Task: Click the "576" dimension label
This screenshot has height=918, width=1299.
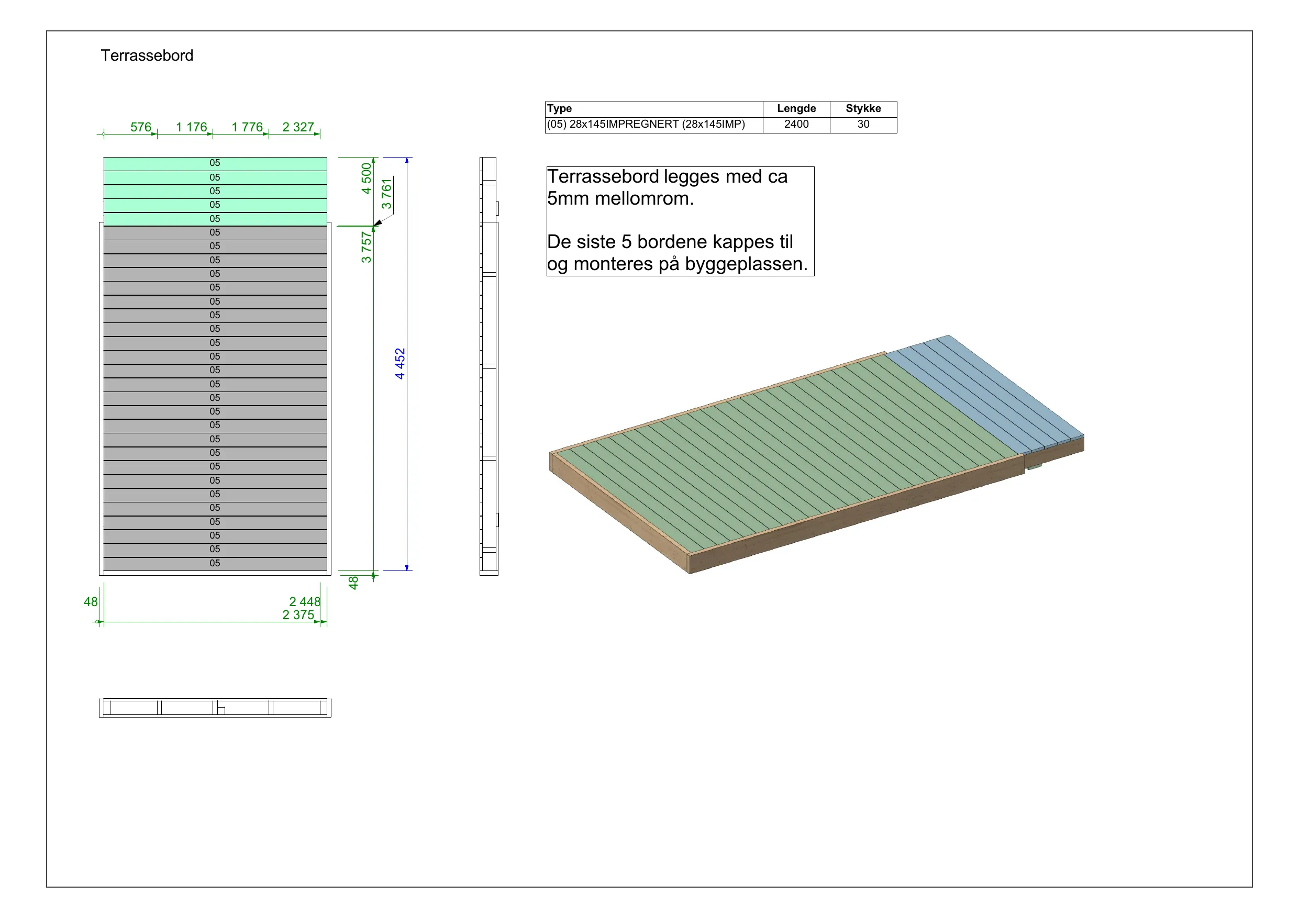Action: tap(141, 127)
